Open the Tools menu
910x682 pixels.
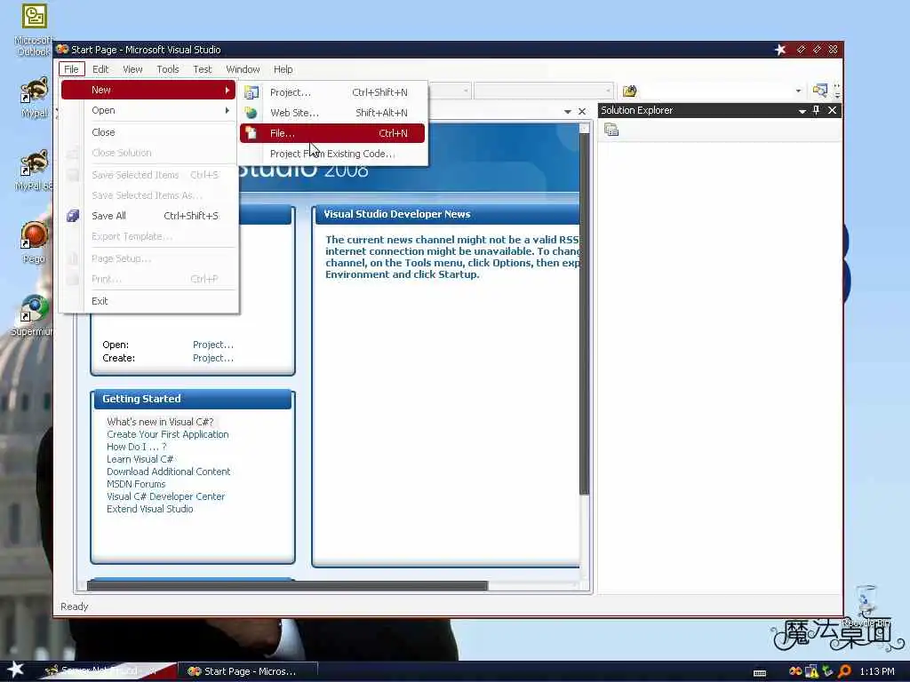pyautogui.click(x=168, y=69)
